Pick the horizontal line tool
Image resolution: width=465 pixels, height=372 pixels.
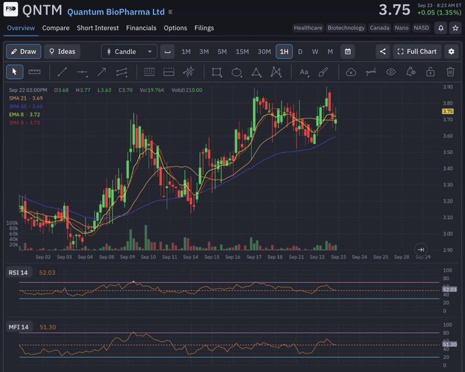[82, 72]
